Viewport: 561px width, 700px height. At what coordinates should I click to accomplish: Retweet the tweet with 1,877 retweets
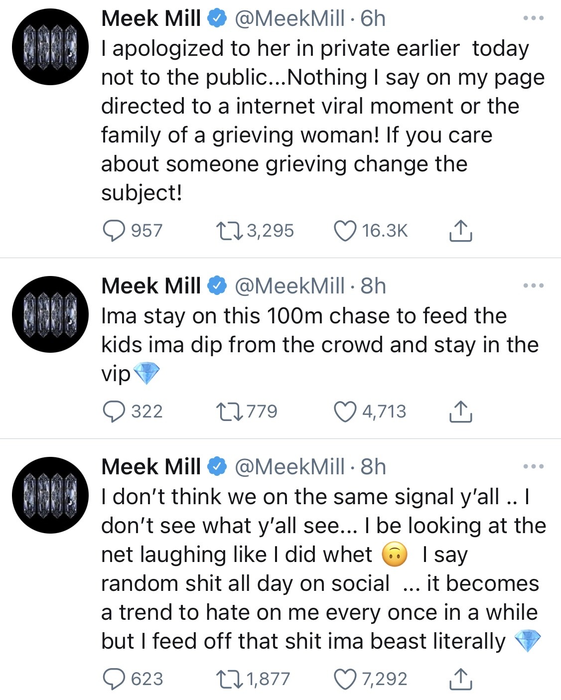229,680
